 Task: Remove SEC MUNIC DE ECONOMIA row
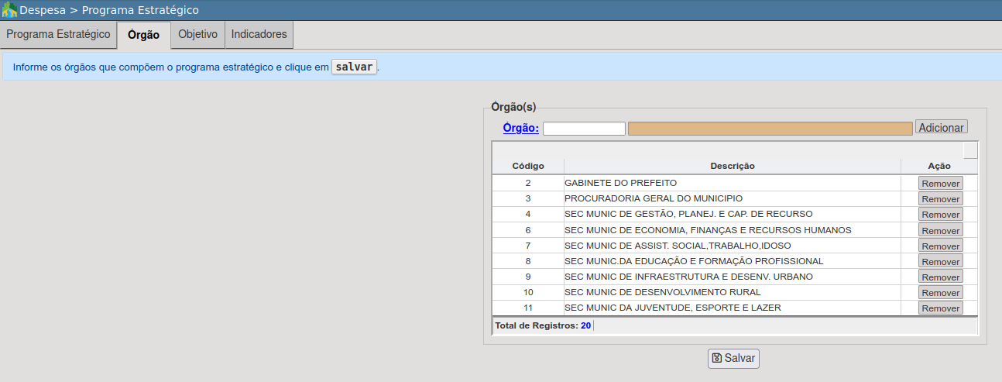click(x=940, y=231)
